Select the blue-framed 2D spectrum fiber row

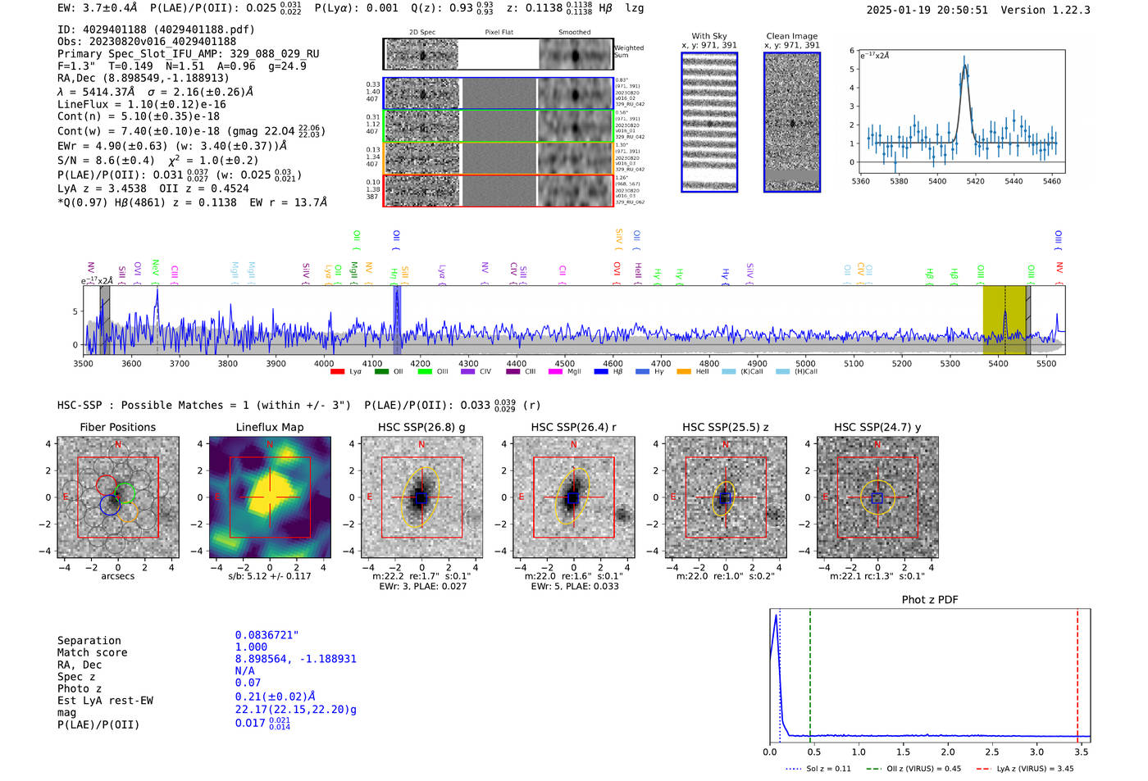click(x=499, y=93)
